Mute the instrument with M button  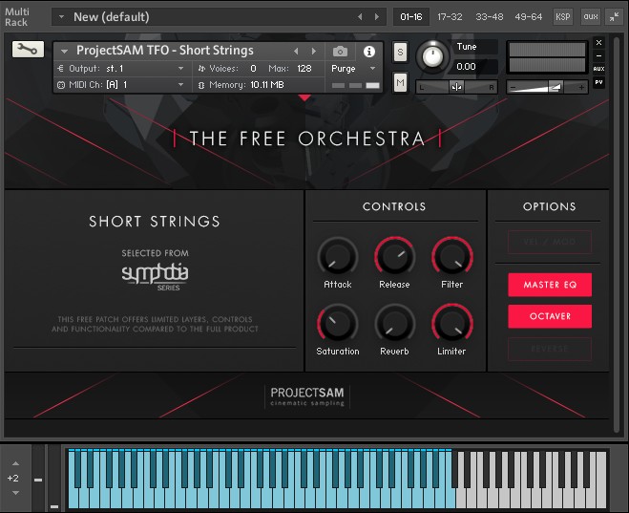tap(400, 83)
